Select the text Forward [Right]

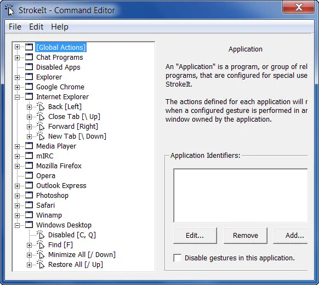[x=73, y=126]
